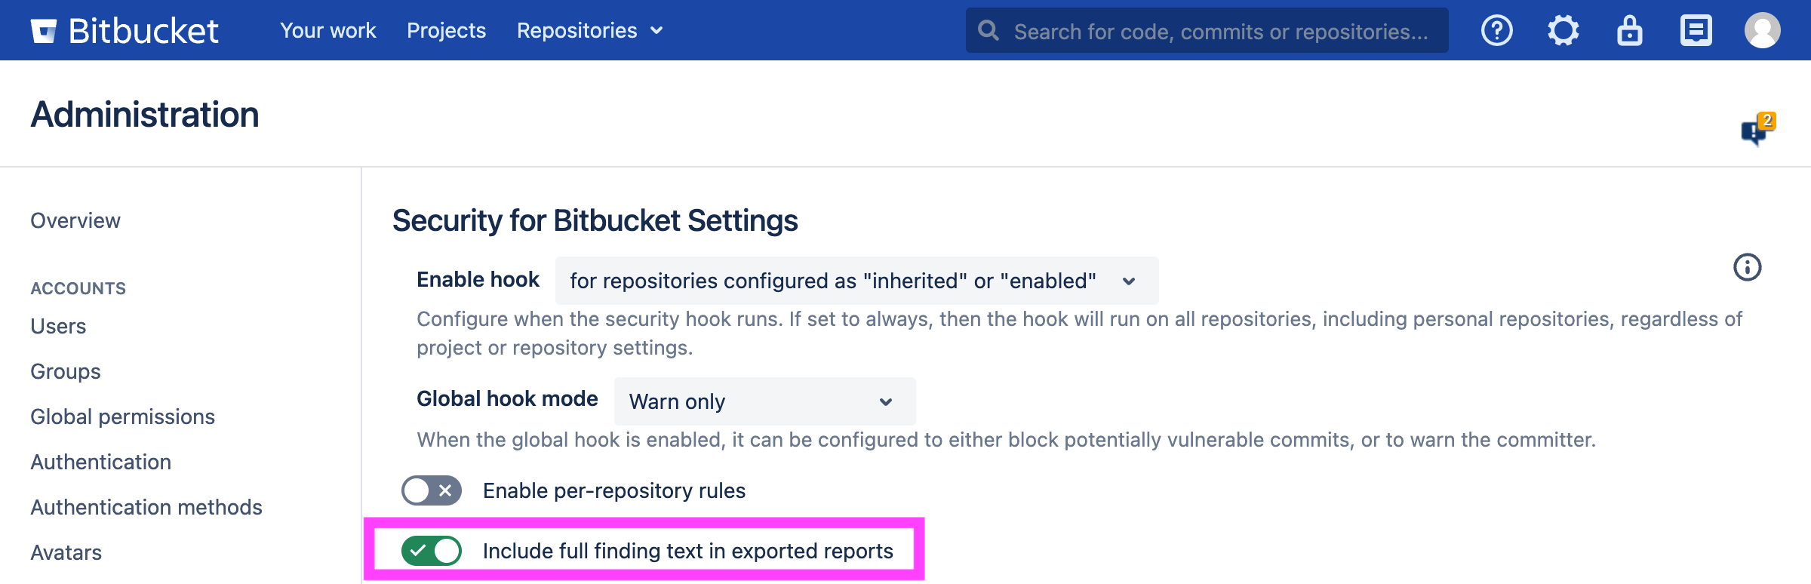Go to Your work
This screenshot has width=1811, height=584.
point(327,31)
